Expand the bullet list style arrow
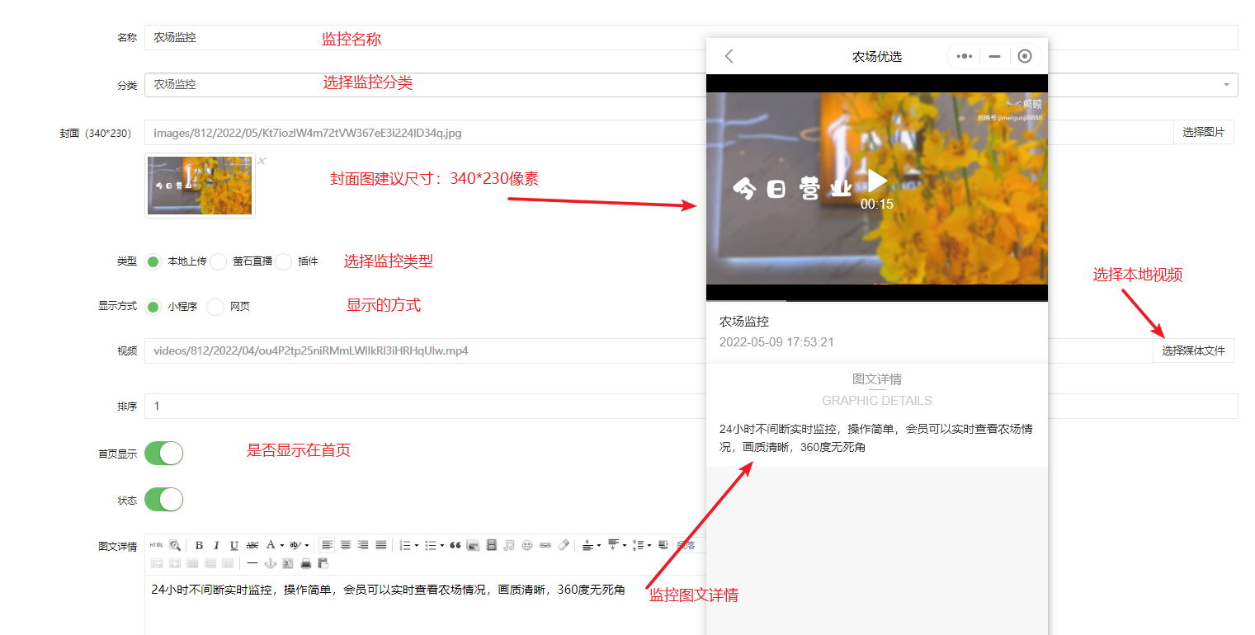This screenshot has width=1255, height=635. [442, 545]
